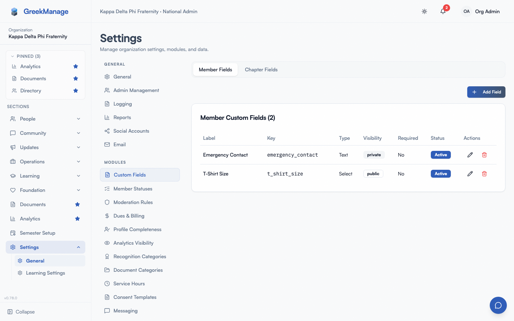Toggle the light/dark theme sun icon
The image size is (514, 321).
[x=424, y=11]
